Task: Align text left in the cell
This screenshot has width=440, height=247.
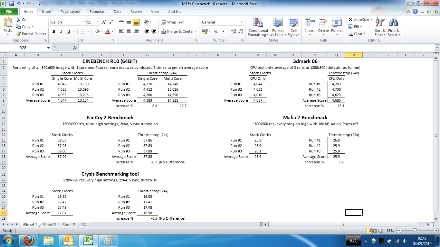Action: coord(121,32)
